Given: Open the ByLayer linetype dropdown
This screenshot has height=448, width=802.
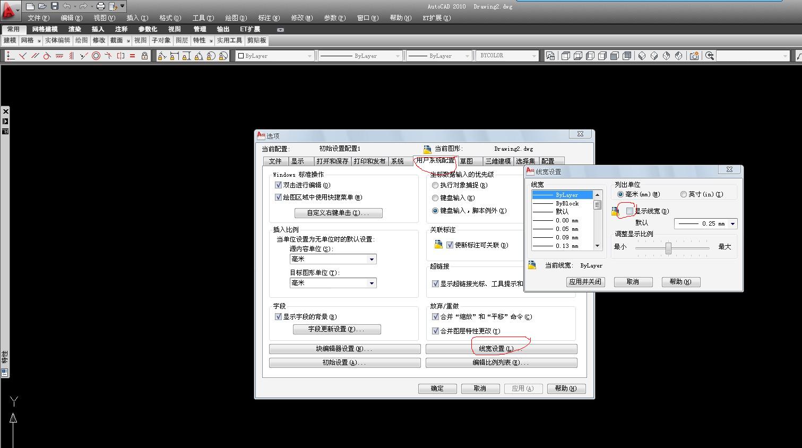Looking at the screenshot, I should tap(360, 56).
